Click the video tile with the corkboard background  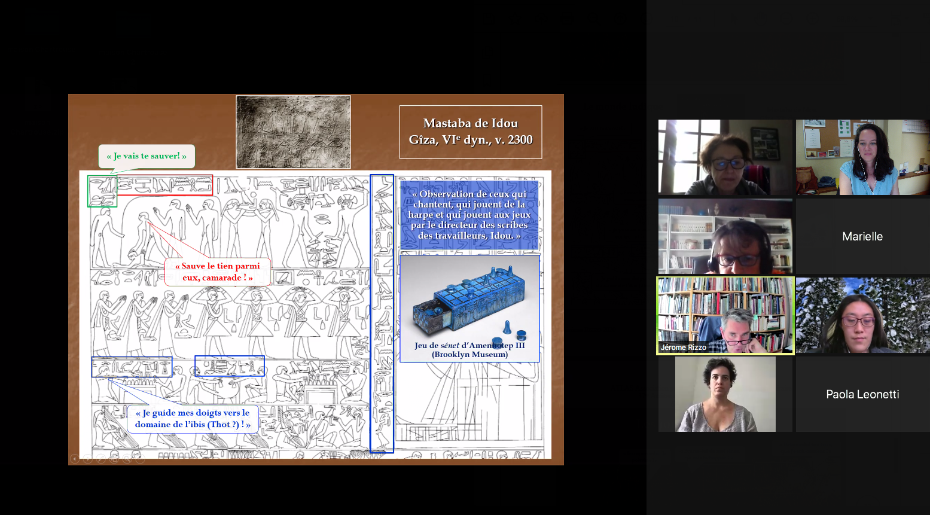click(x=862, y=157)
